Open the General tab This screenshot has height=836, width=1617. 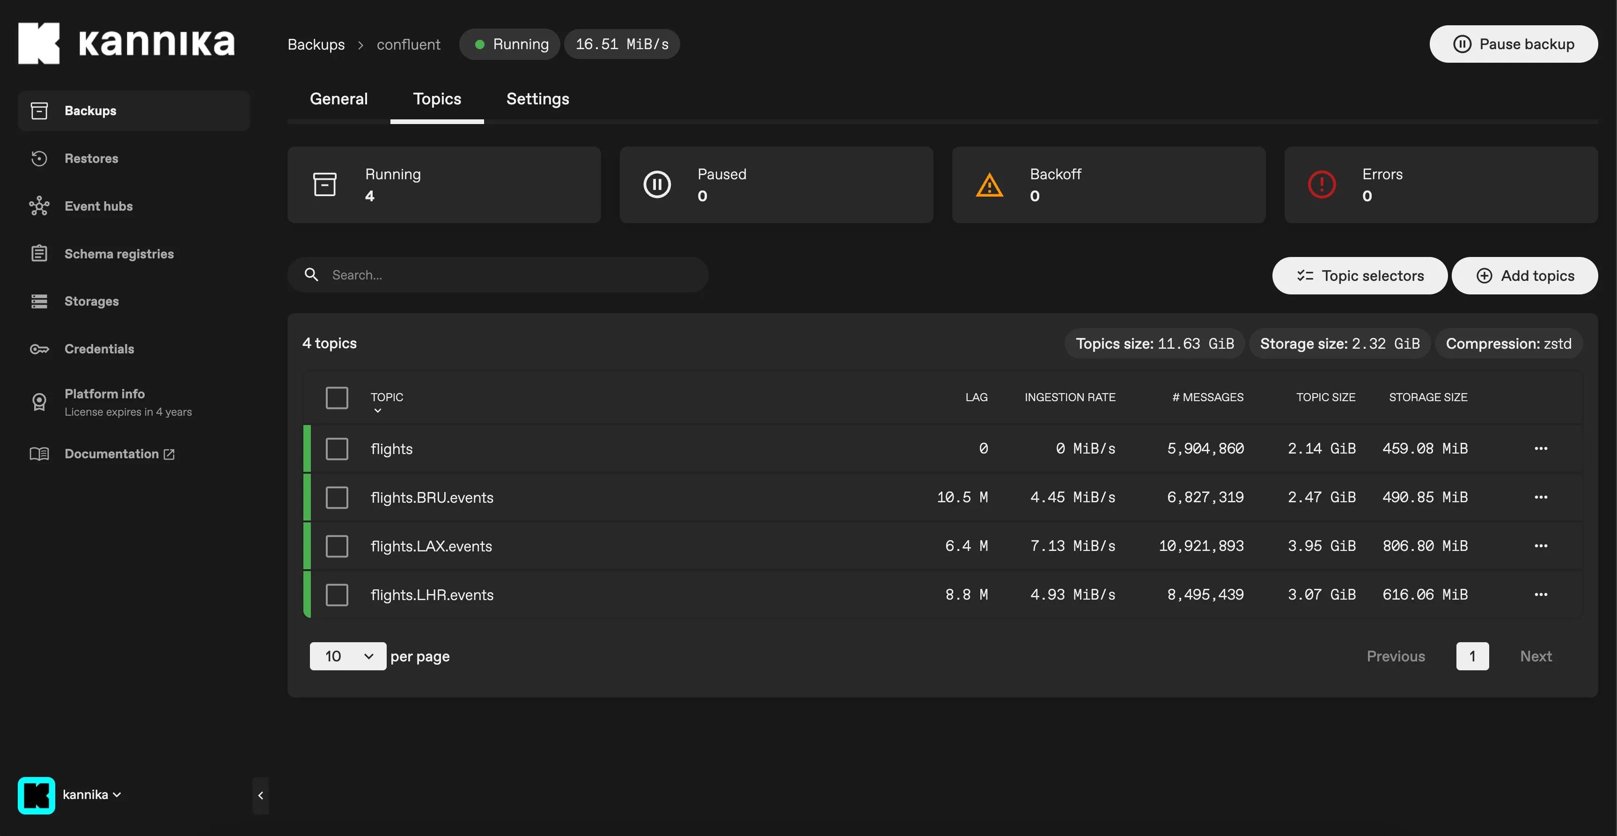click(x=338, y=99)
